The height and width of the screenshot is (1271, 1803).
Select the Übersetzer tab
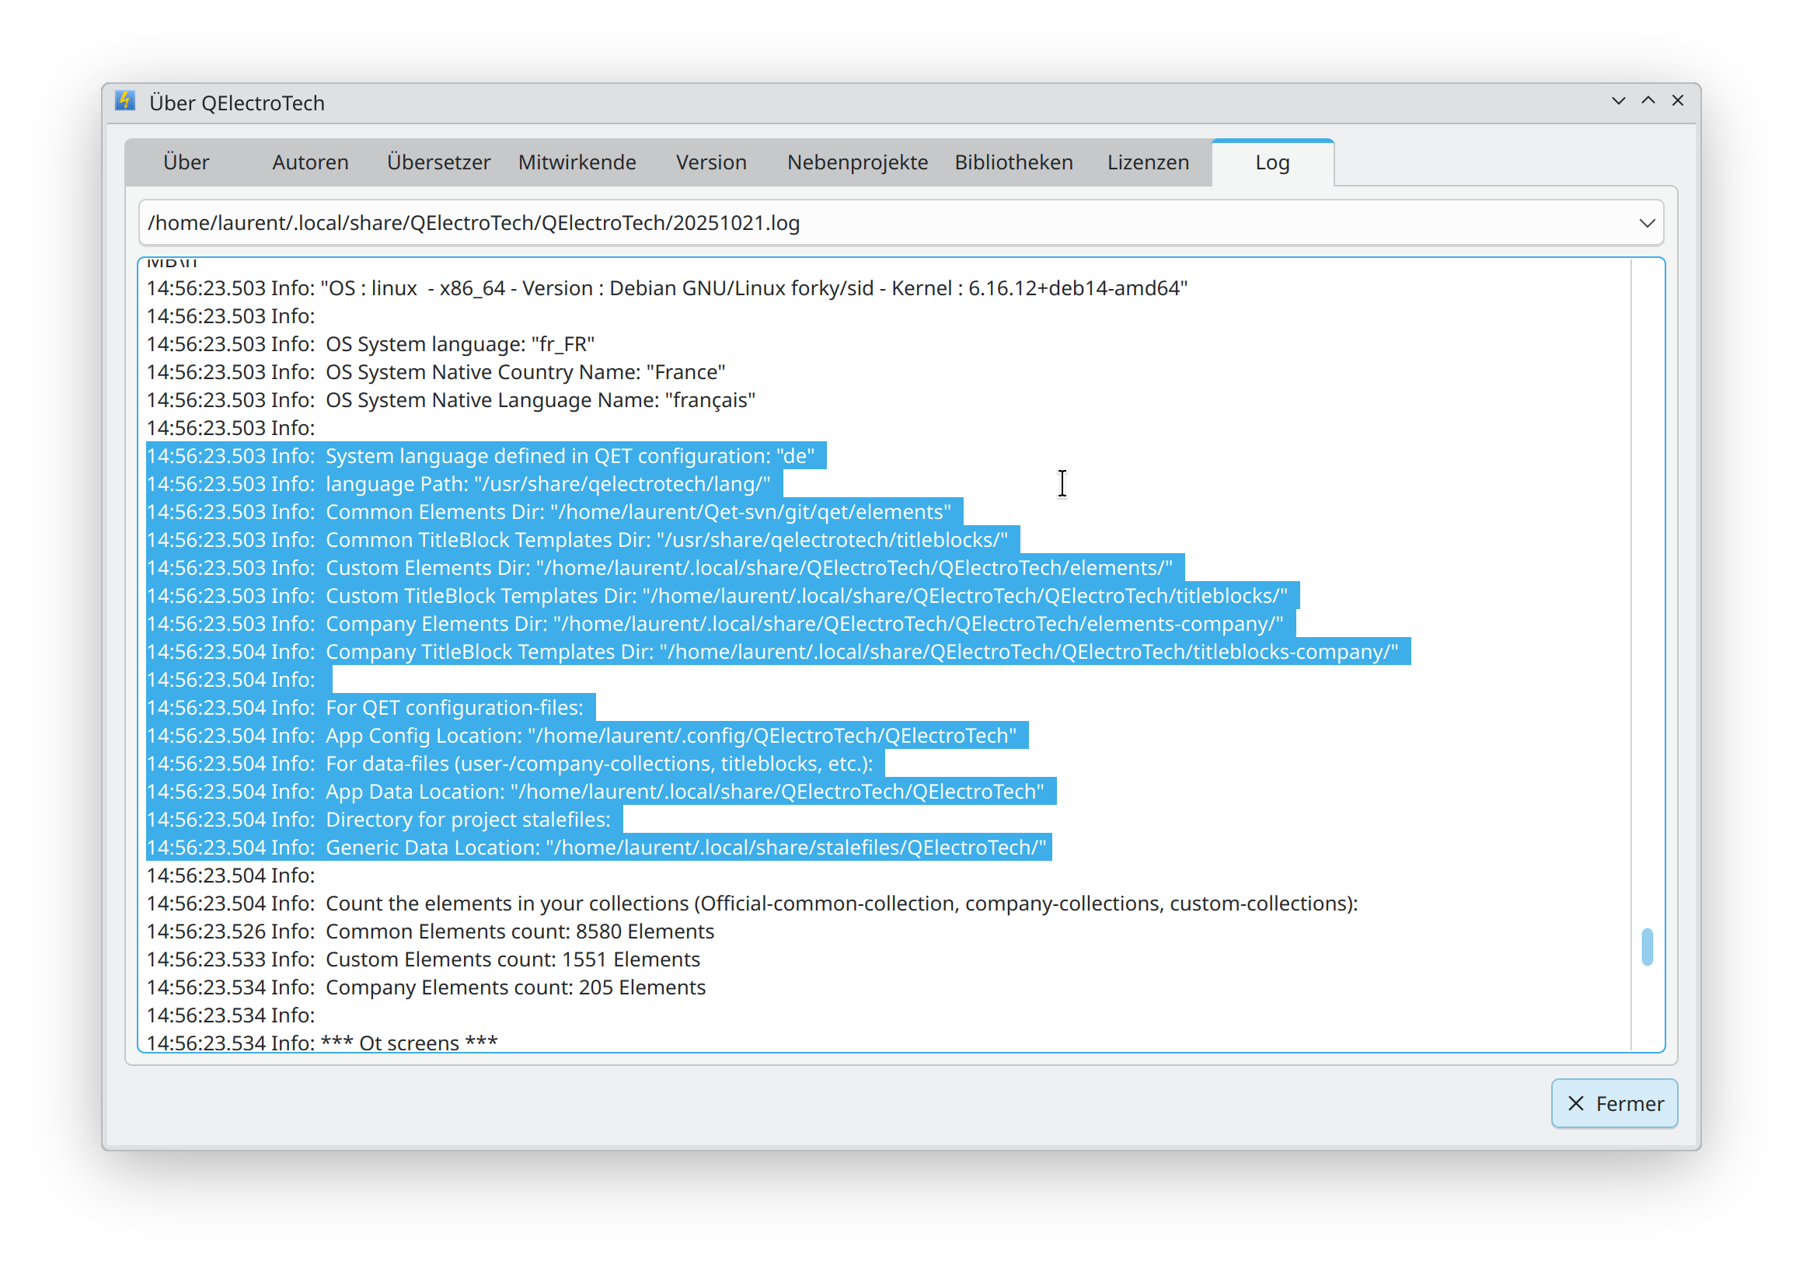point(438,162)
